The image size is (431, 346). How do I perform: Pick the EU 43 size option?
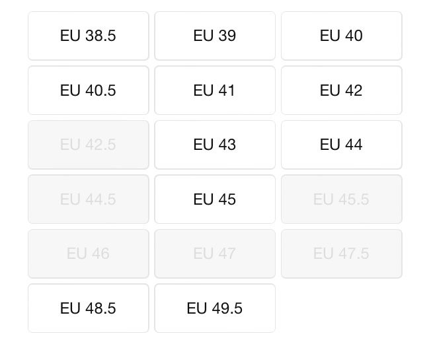tap(215, 145)
